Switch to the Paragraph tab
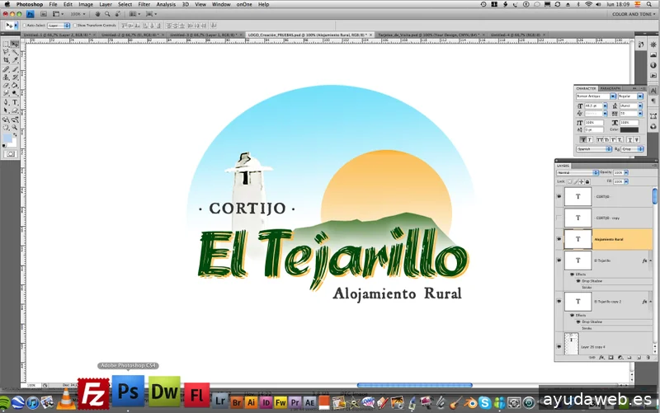The width and height of the screenshot is (660, 413). pyautogui.click(x=610, y=88)
